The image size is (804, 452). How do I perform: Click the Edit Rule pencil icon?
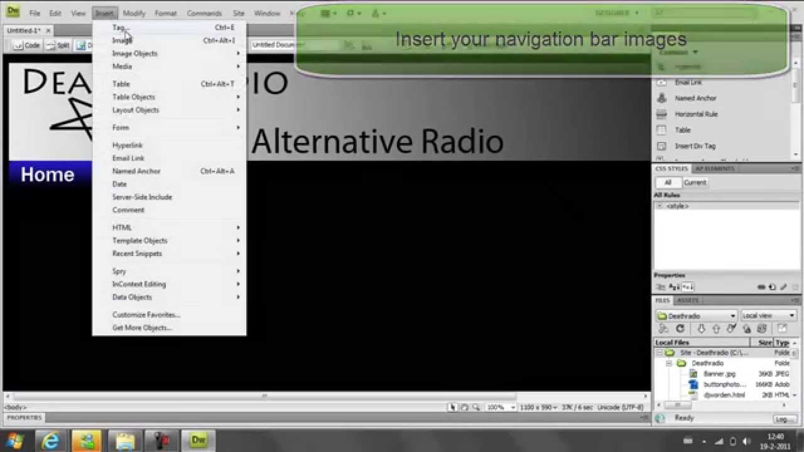[x=783, y=287]
